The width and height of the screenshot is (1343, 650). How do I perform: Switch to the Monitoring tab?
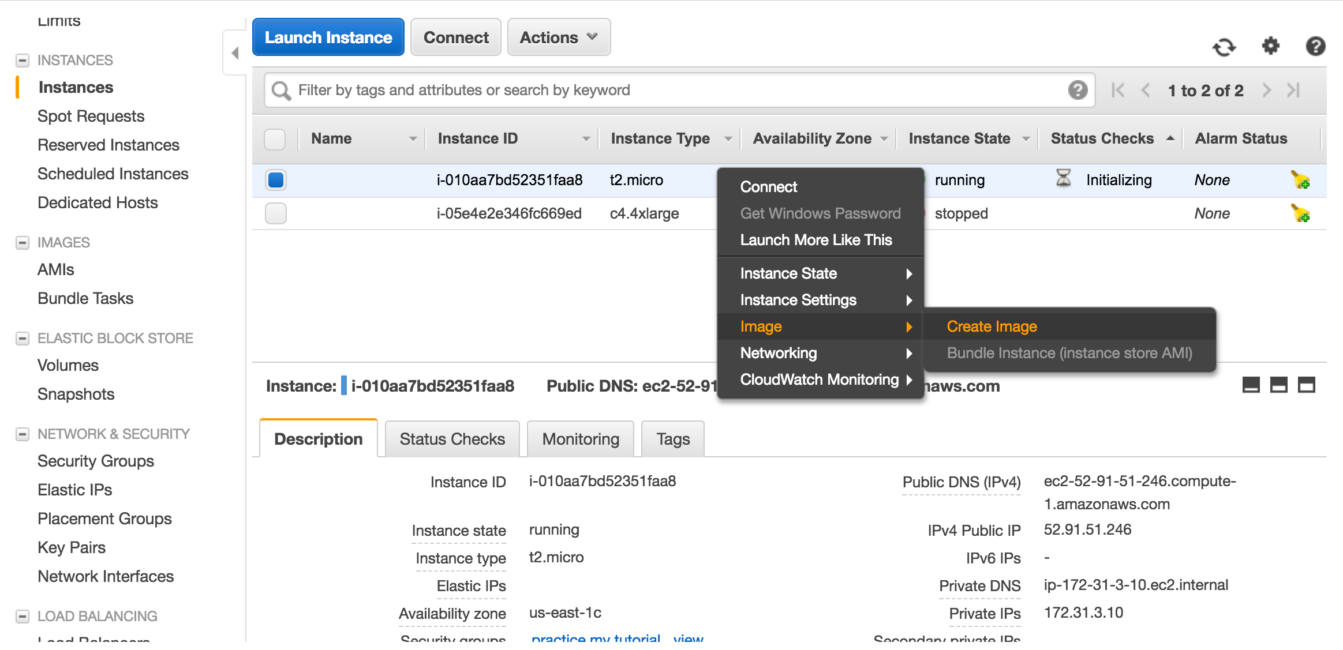(580, 438)
